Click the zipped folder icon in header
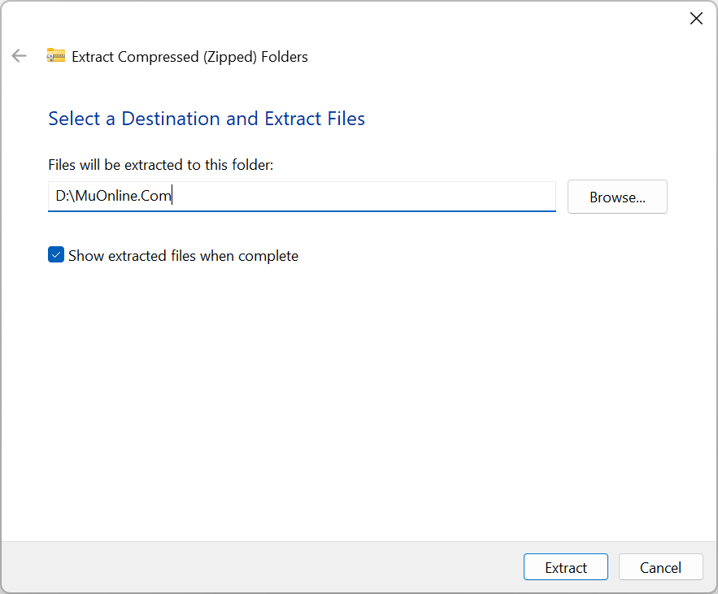 point(55,56)
